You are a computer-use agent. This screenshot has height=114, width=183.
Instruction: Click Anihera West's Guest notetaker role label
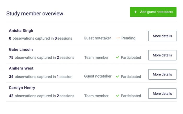pos(98,77)
